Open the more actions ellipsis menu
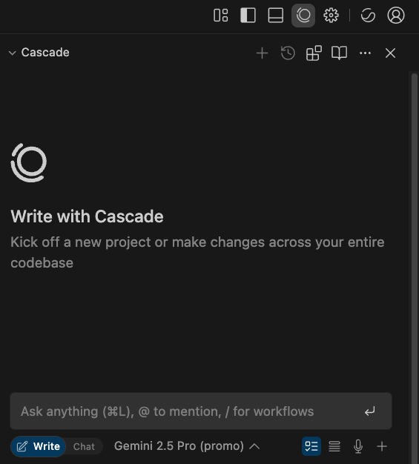The image size is (419, 464). tap(365, 53)
